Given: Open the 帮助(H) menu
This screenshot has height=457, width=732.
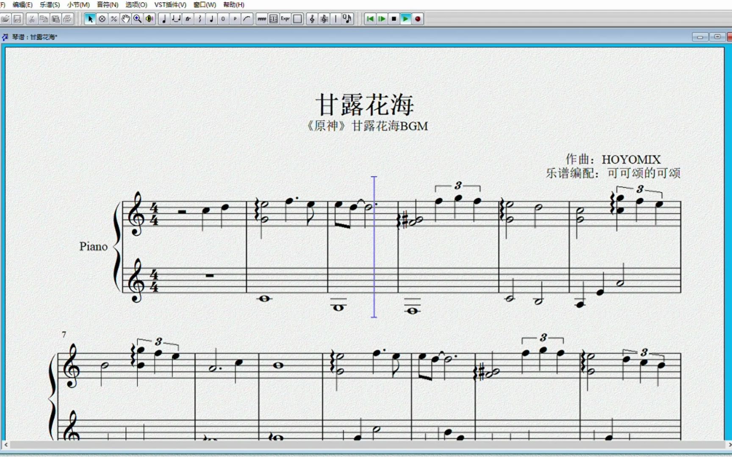Looking at the screenshot, I should (234, 5).
